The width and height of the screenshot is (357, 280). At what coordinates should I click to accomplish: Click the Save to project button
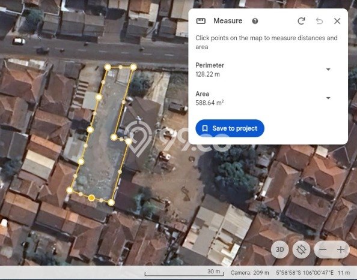point(230,128)
